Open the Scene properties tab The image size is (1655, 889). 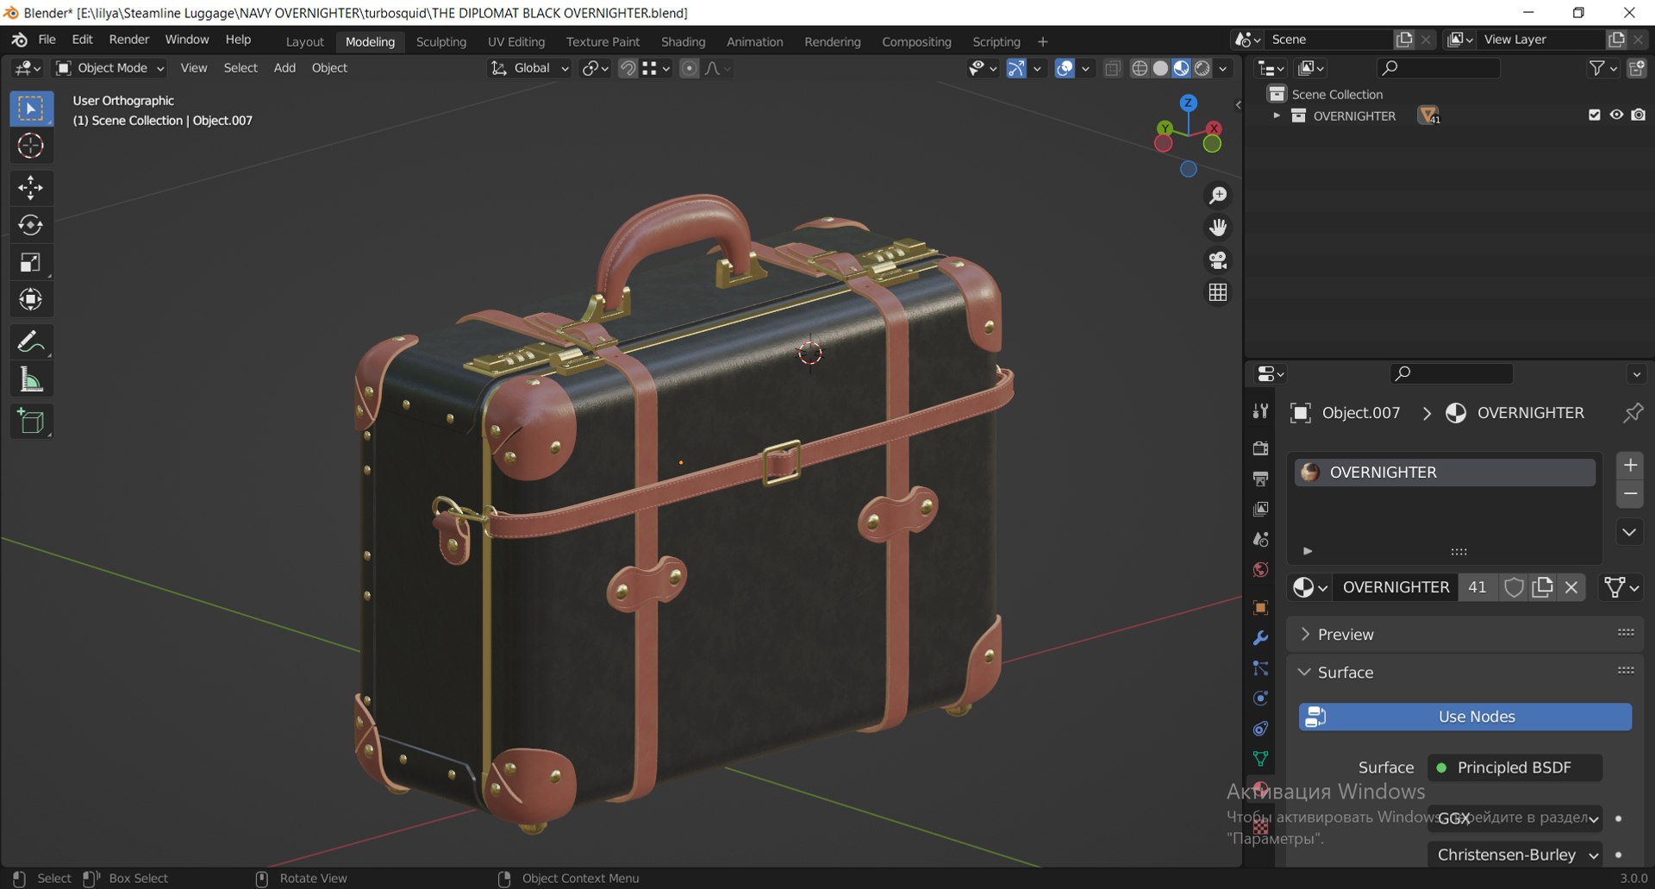click(x=1260, y=539)
